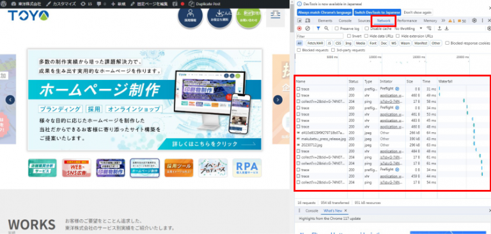Image resolution: width=491 pixels, height=234 pixels.
Task: Click Switch DevTools to Japanese button
Action: 377,13
